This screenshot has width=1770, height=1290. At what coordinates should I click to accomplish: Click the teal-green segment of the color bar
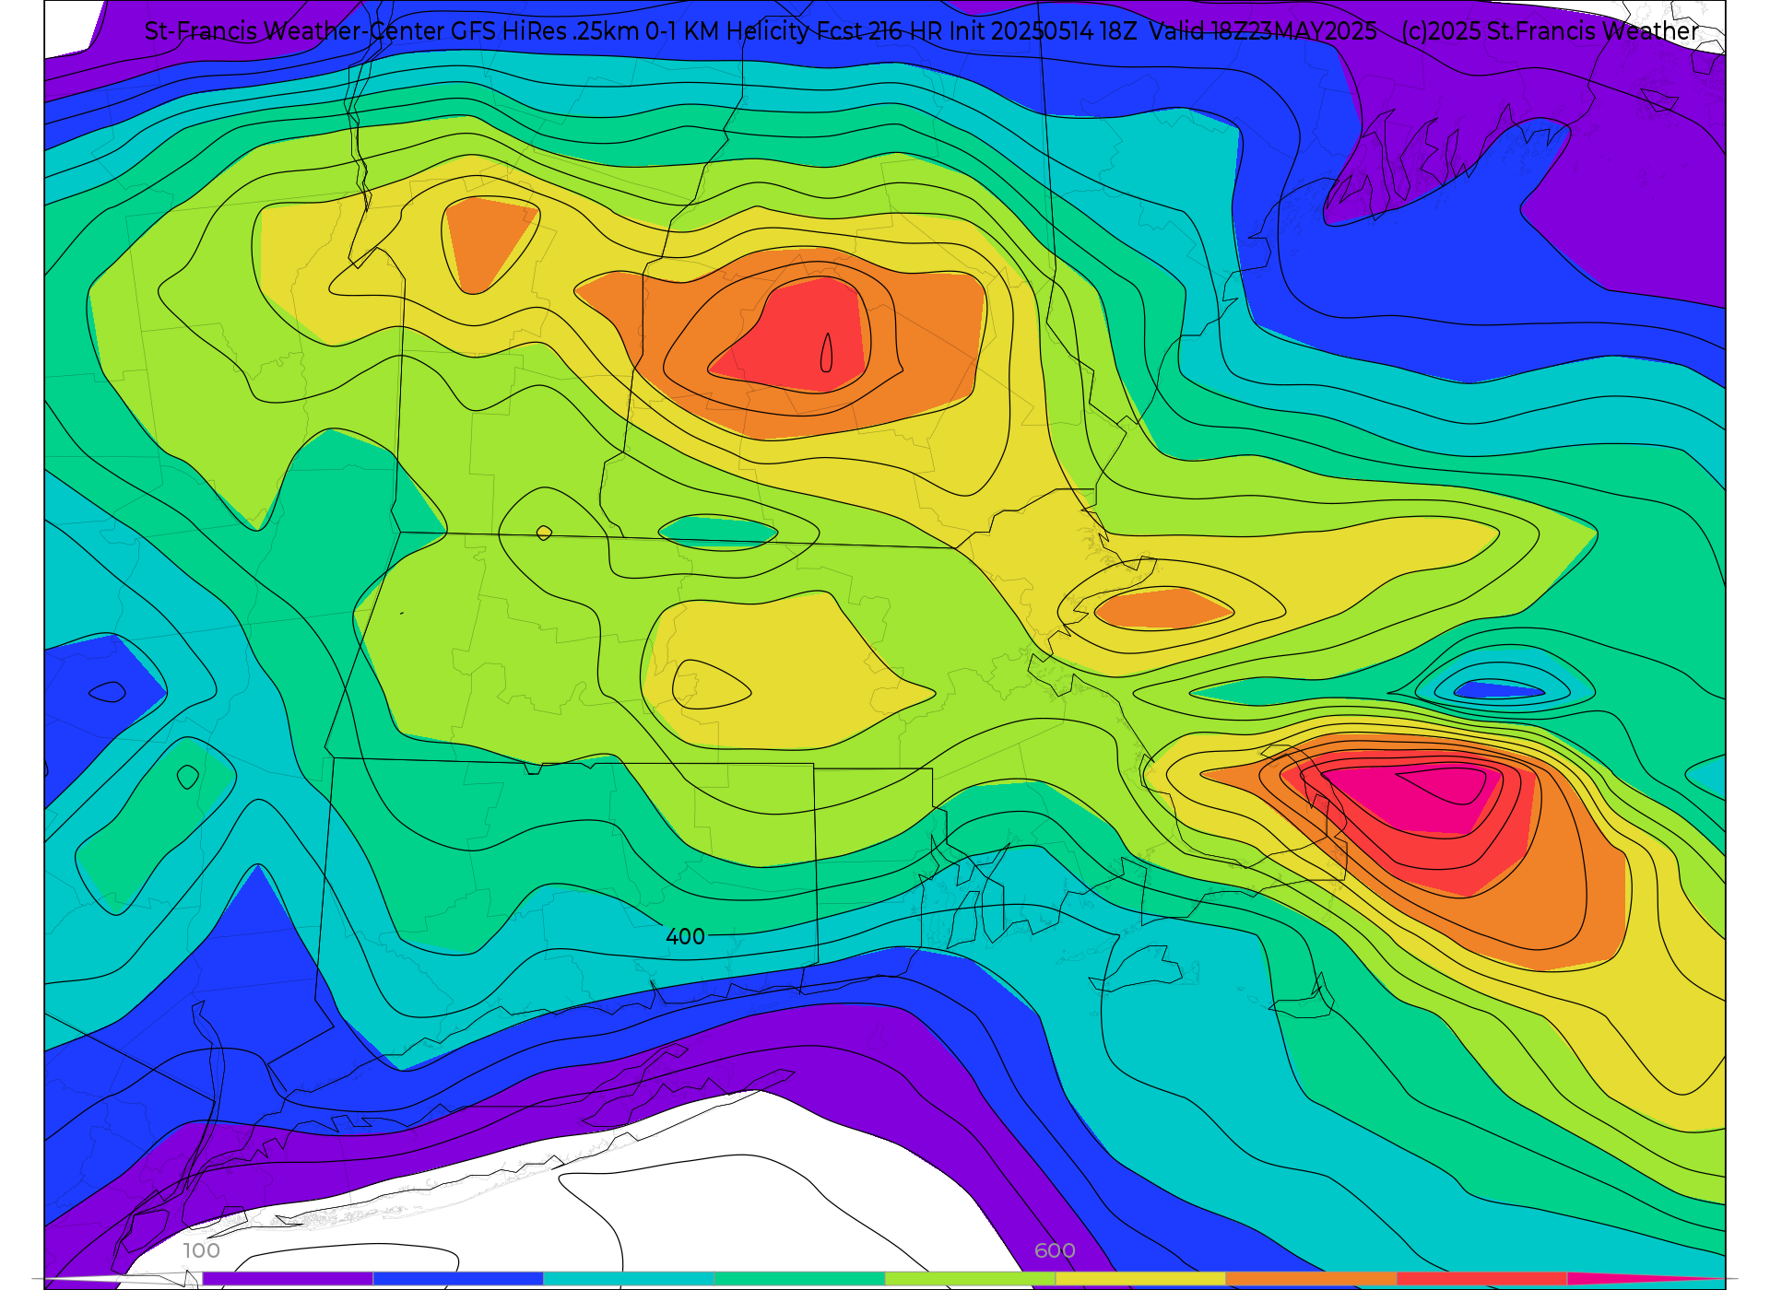pyautogui.click(x=799, y=1278)
